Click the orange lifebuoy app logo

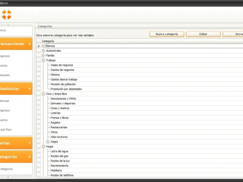click(7, 15)
